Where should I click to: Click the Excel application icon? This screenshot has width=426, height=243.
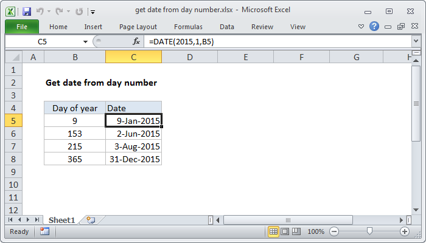pos(10,12)
